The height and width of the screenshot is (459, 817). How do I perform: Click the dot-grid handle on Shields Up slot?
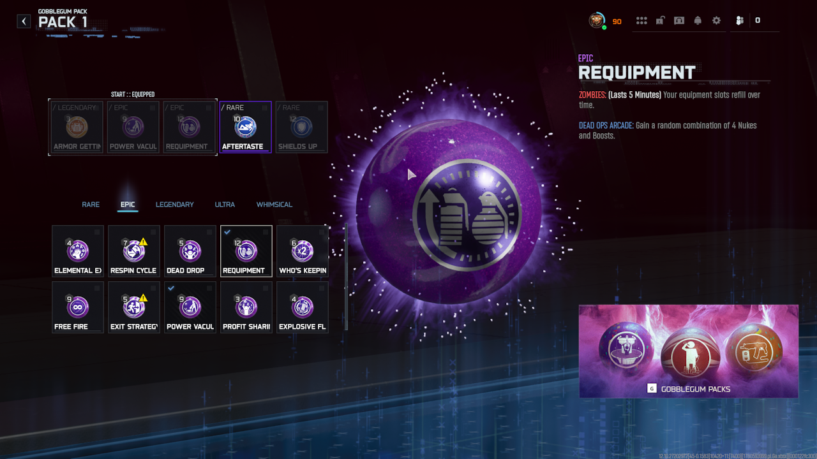coord(320,108)
